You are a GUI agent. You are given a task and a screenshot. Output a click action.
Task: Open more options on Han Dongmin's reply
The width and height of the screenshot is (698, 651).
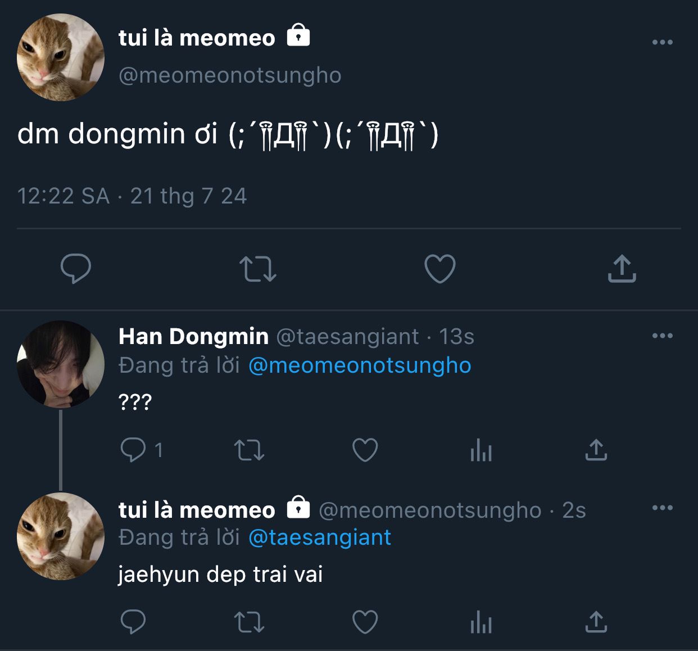tap(662, 336)
